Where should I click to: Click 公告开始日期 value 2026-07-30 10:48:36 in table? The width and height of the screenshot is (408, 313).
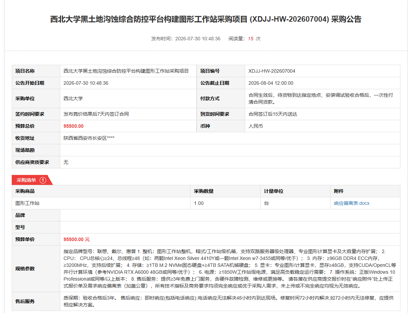pyautogui.click(x=86, y=83)
